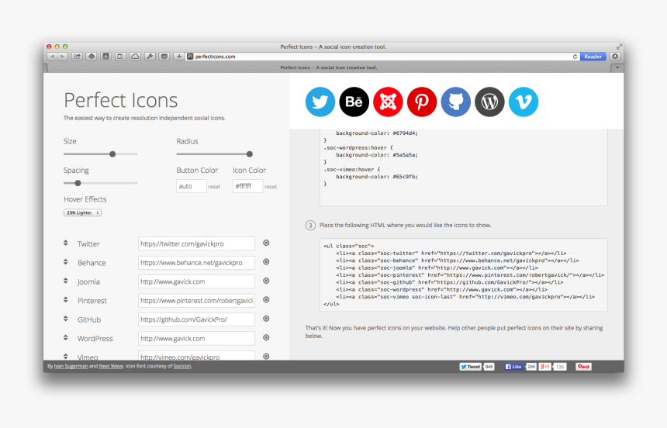Click the CSS hover code box
The height and width of the screenshot is (428, 667).
464,167
